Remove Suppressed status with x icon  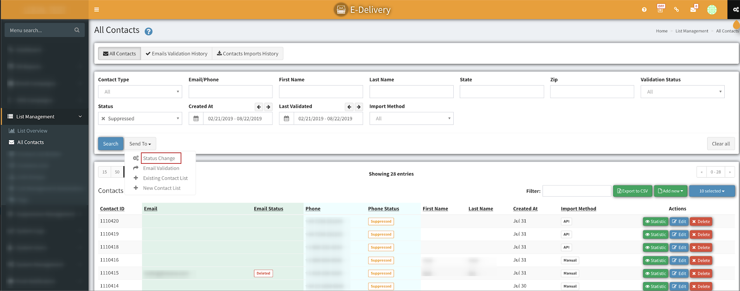[103, 118]
